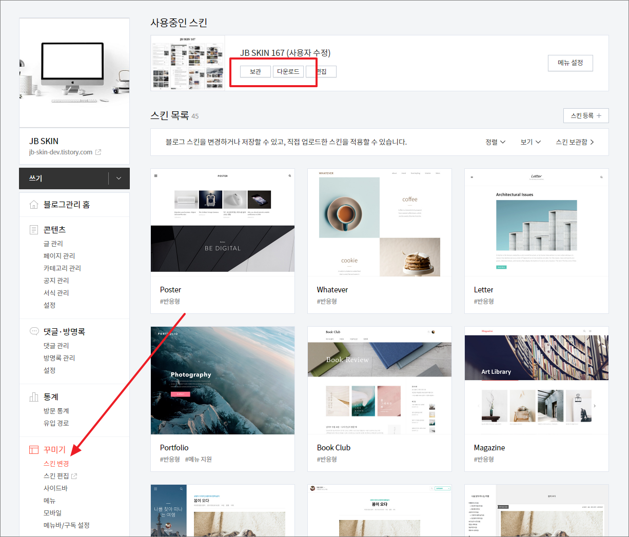
Task: Click the 보관 button for current skin
Action: (255, 72)
